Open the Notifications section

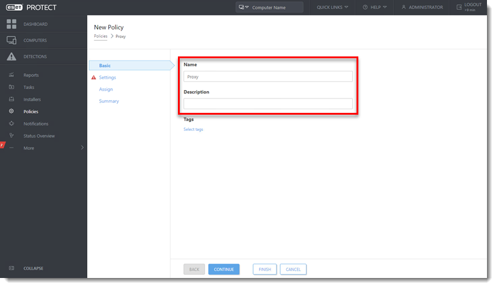point(35,124)
